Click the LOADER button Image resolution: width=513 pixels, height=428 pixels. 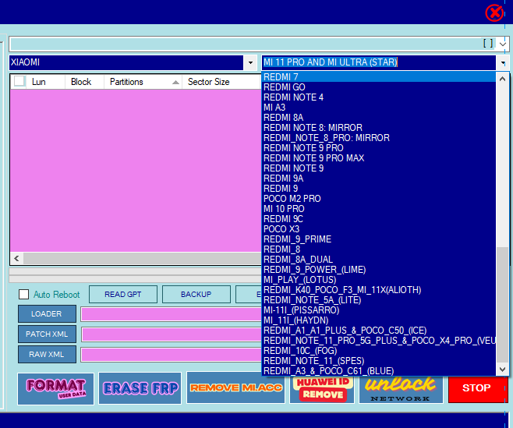(47, 314)
